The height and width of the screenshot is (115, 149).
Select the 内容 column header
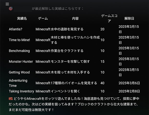coord(75,18)
